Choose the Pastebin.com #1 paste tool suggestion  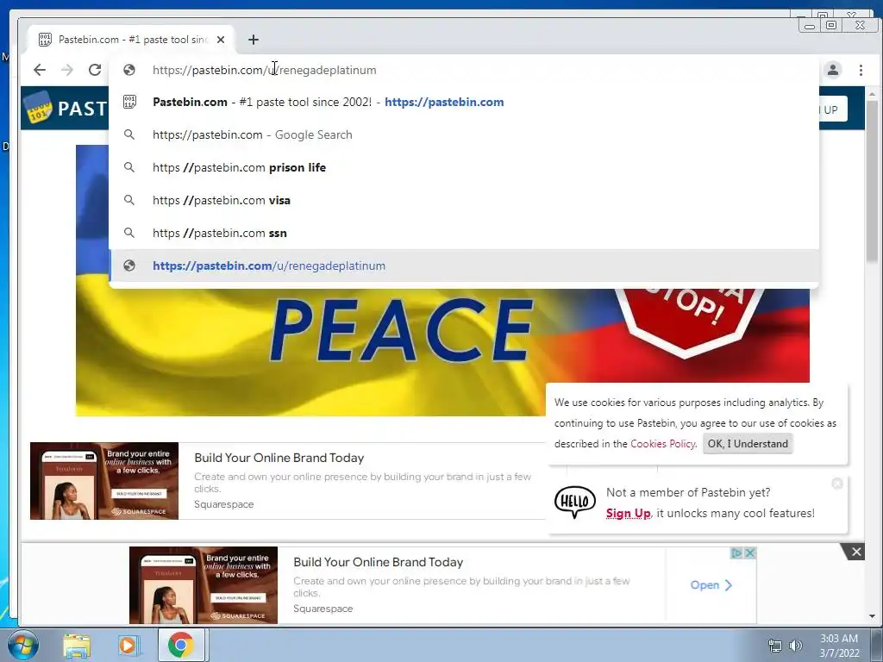(x=464, y=102)
